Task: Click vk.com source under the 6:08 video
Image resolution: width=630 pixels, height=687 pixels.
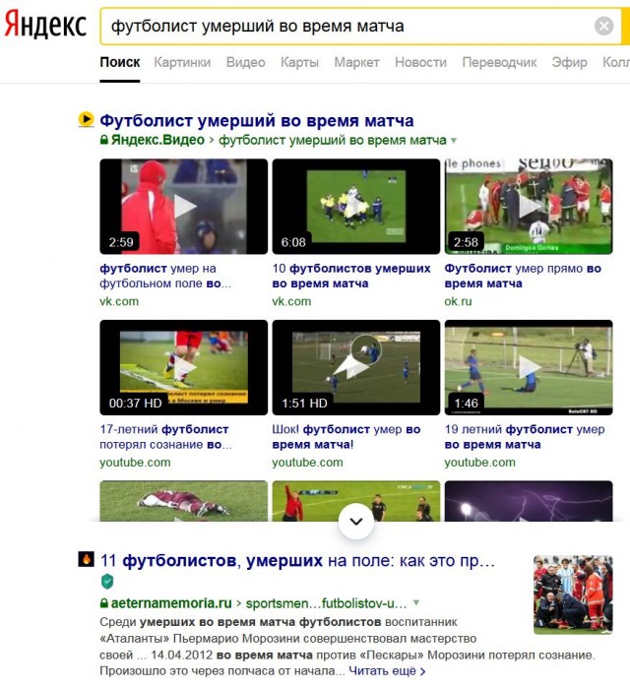Action: pos(291,301)
